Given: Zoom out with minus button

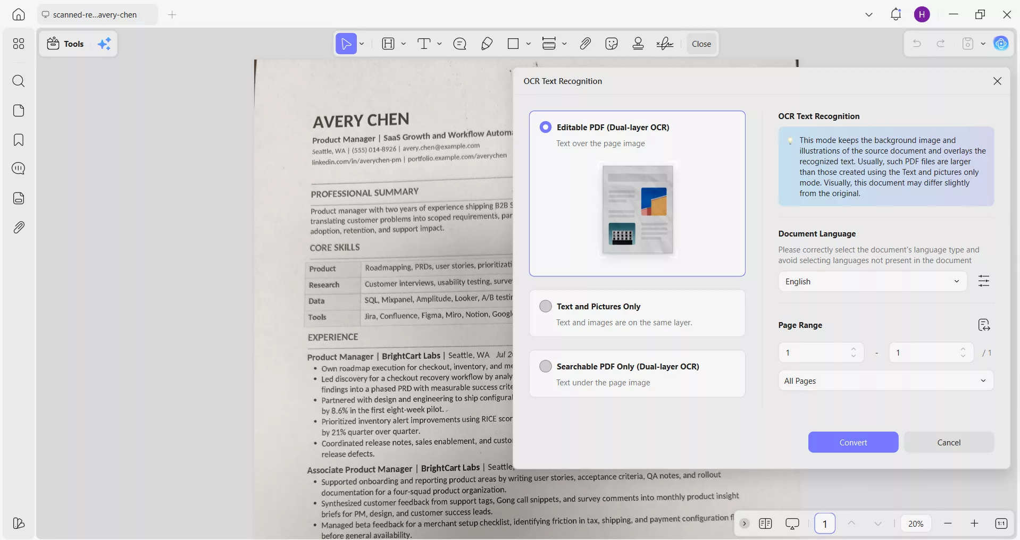Looking at the screenshot, I should click(948, 524).
